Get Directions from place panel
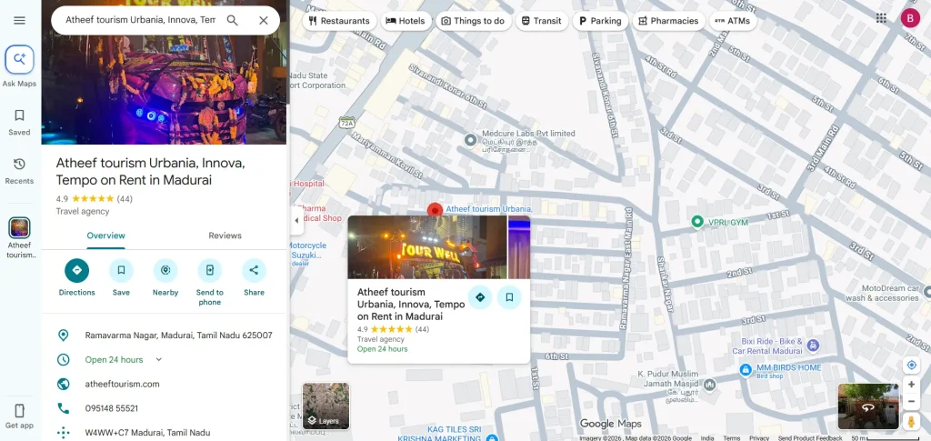The image size is (931, 441). click(76, 270)
